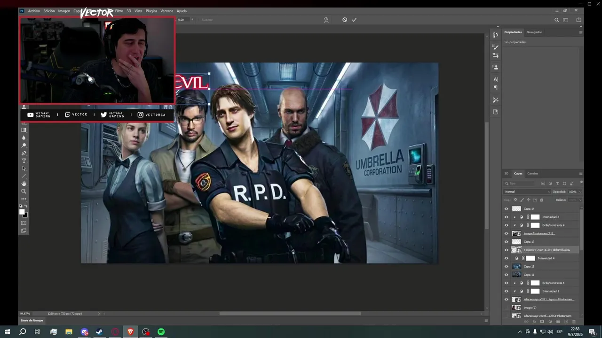
Task: Open the History panel icon
Action: (495, 35)
